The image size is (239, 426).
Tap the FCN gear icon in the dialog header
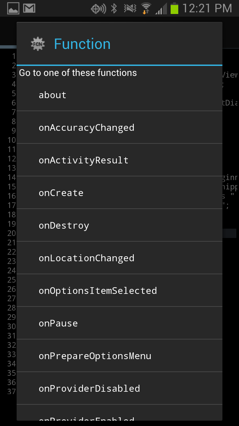[x=38, y=44]
